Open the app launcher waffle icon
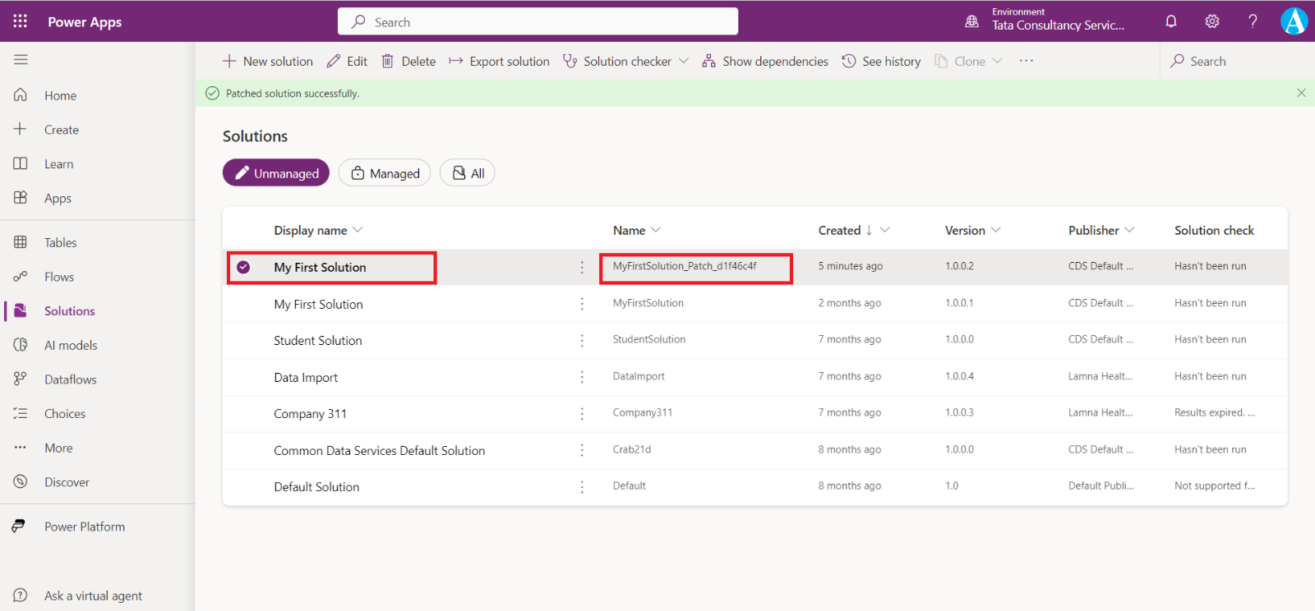 click(20, 21)
